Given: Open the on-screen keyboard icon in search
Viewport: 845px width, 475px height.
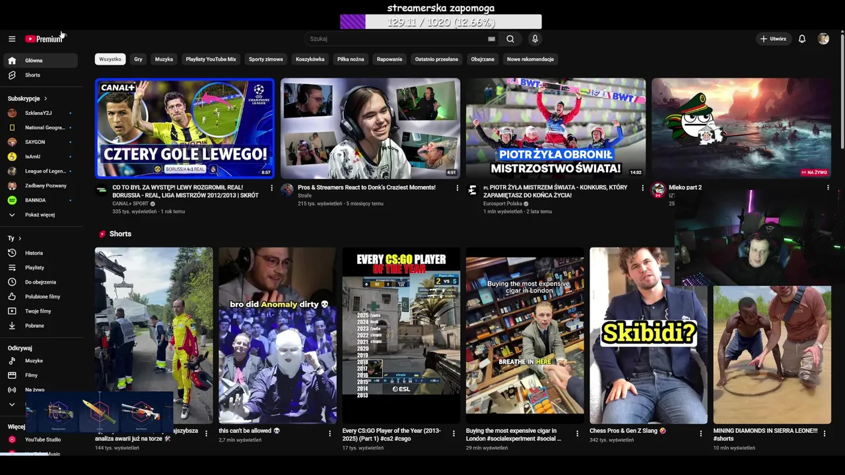Looking at the screenshot, I should point(491,39).
